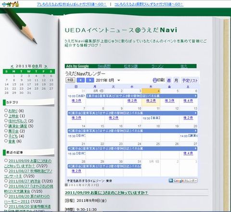
Task: Open 他 4 件 link under August 6
Action: [188, 100]
